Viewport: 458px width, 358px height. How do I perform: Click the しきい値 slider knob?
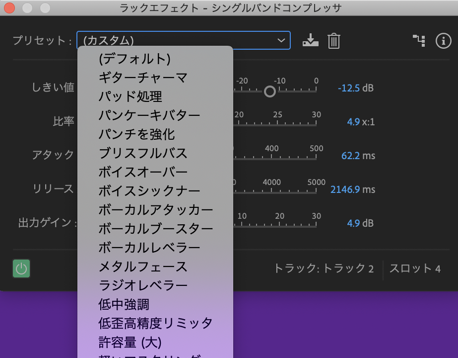[269, 91]
